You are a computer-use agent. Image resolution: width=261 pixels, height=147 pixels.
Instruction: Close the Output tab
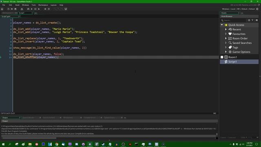(x=20, y=118)
